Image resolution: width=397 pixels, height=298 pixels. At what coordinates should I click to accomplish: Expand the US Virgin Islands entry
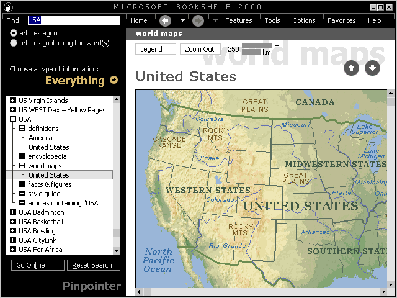tap(12, 101)
